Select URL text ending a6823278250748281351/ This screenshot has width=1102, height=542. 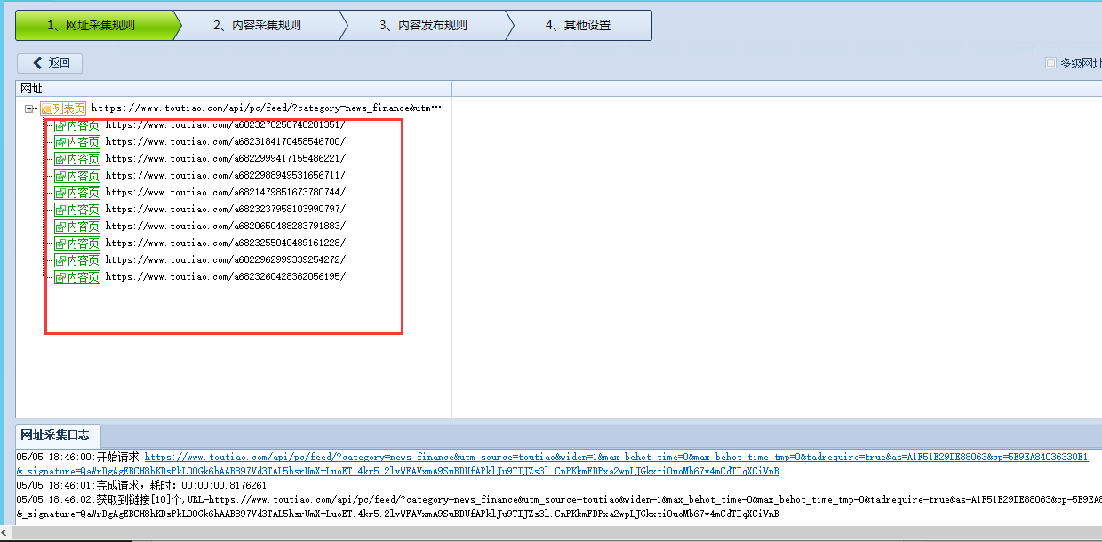(226, 125)
